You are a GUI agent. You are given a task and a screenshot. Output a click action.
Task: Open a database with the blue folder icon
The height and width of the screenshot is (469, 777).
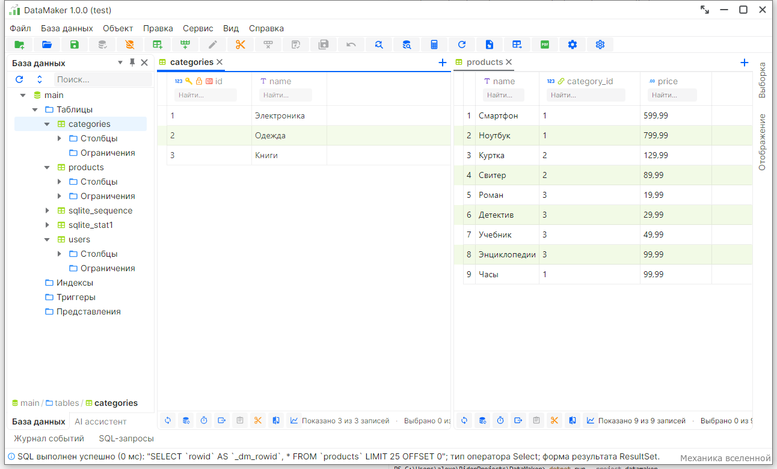coord(47,44)
